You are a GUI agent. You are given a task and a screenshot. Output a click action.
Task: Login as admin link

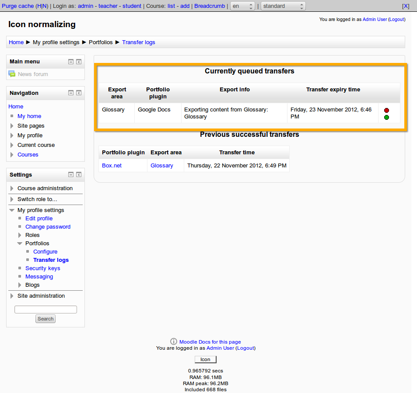tap(85, 6)
